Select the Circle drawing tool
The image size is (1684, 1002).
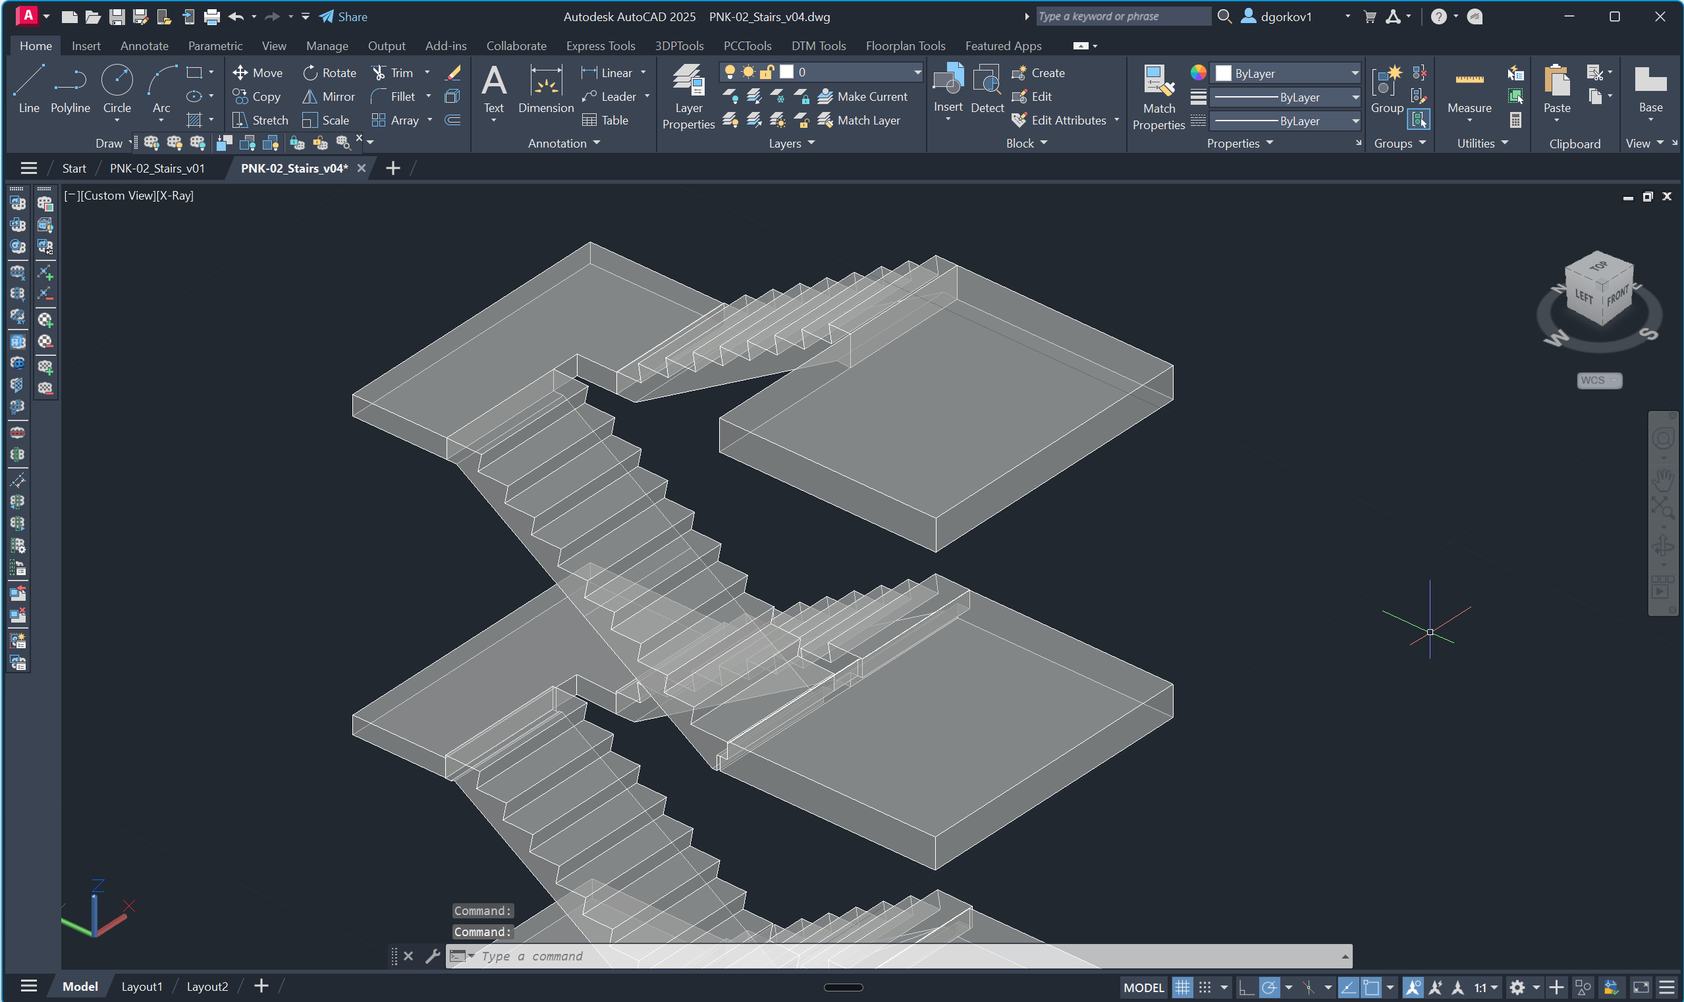[117, 88]
